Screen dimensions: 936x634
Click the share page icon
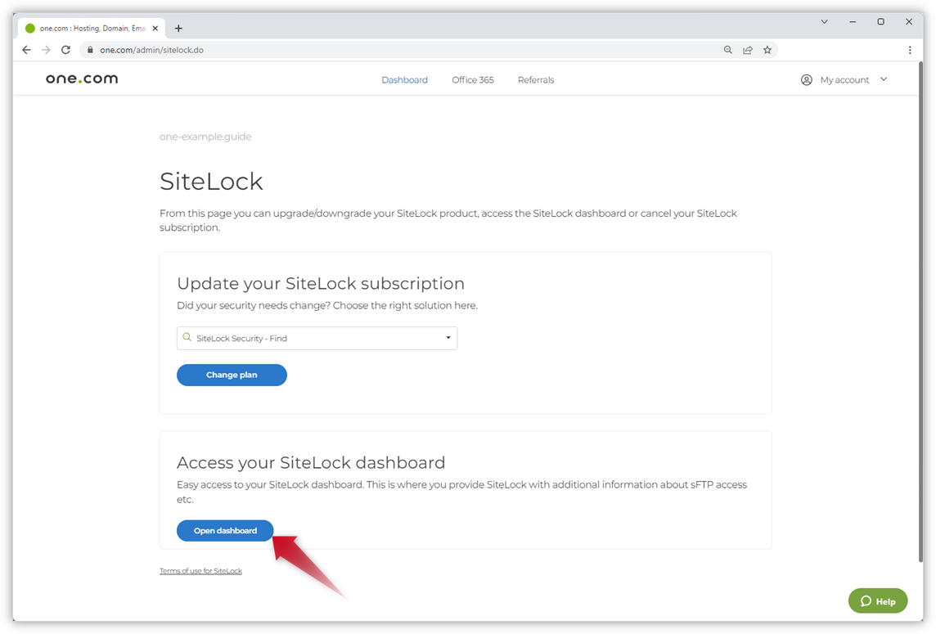click(748, 50)
